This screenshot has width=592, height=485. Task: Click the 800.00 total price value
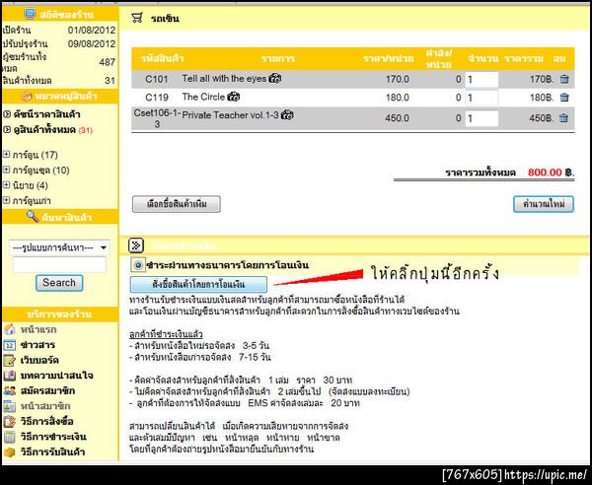click(545, 173)
